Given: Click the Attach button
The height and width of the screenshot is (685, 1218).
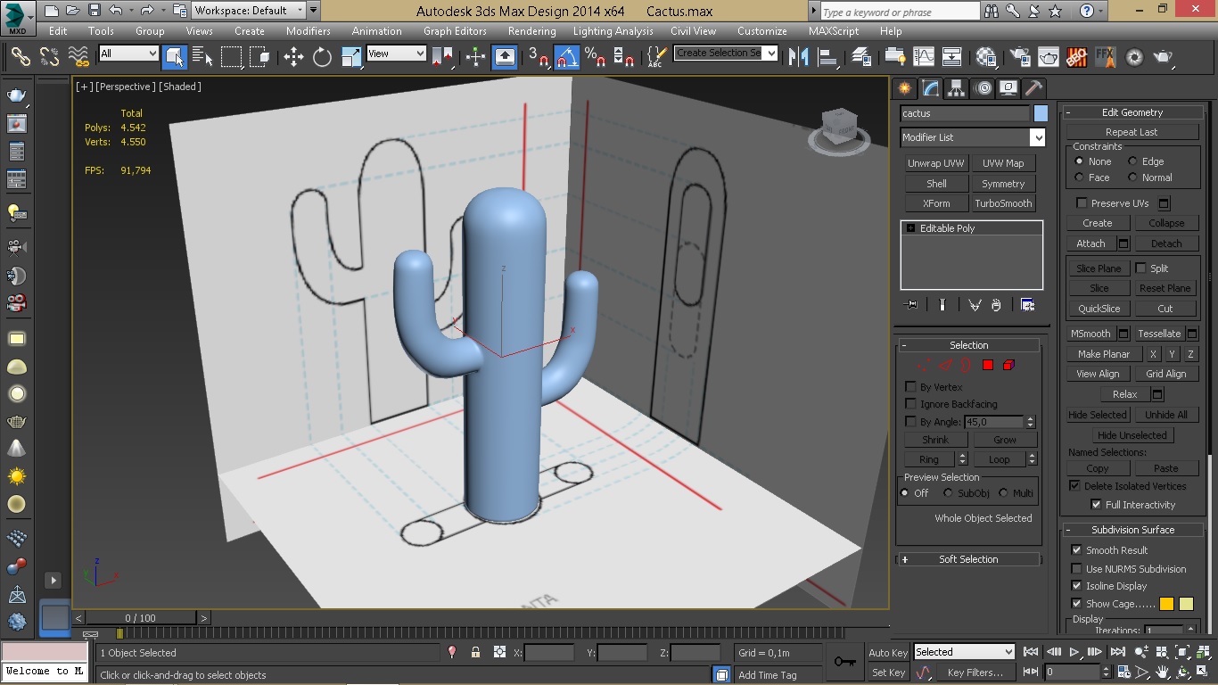Looking at the screenshot, I should coord(1090,243).
